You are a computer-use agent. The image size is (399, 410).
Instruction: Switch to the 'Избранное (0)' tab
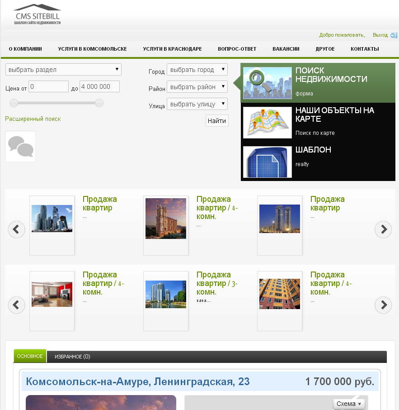click(x=72, y=357)
